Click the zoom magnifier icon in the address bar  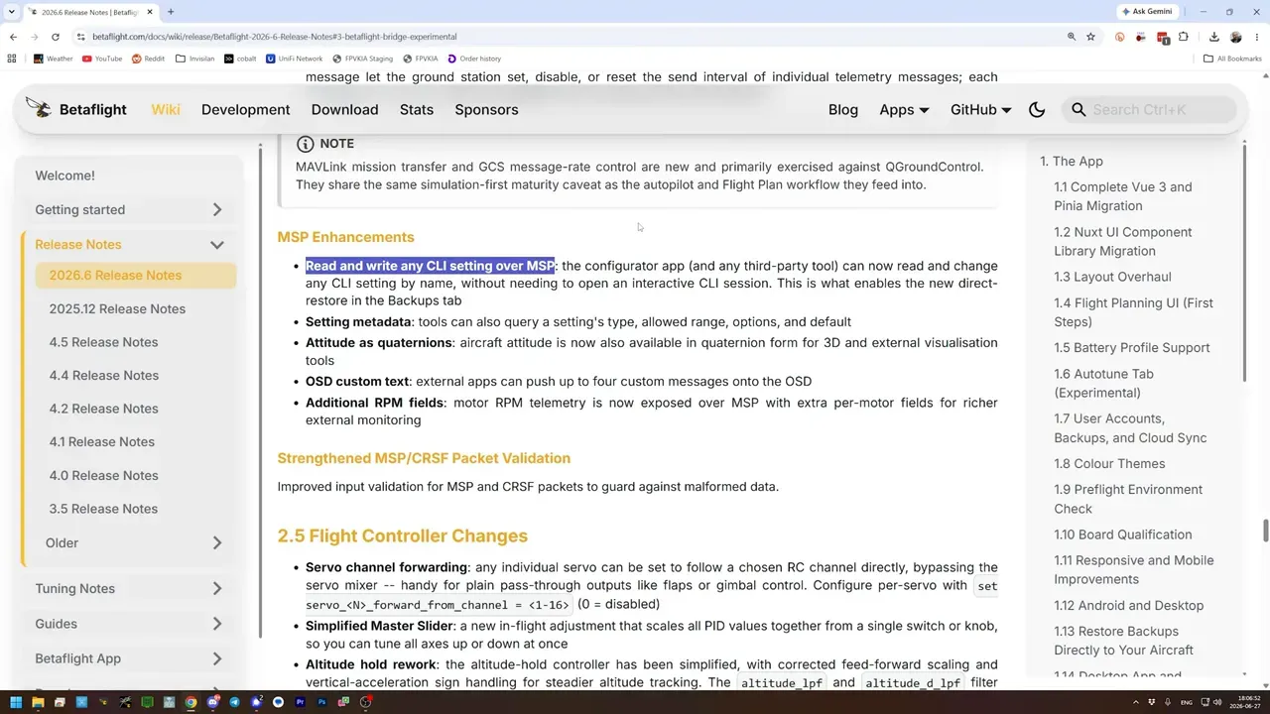coord(1072,37)
